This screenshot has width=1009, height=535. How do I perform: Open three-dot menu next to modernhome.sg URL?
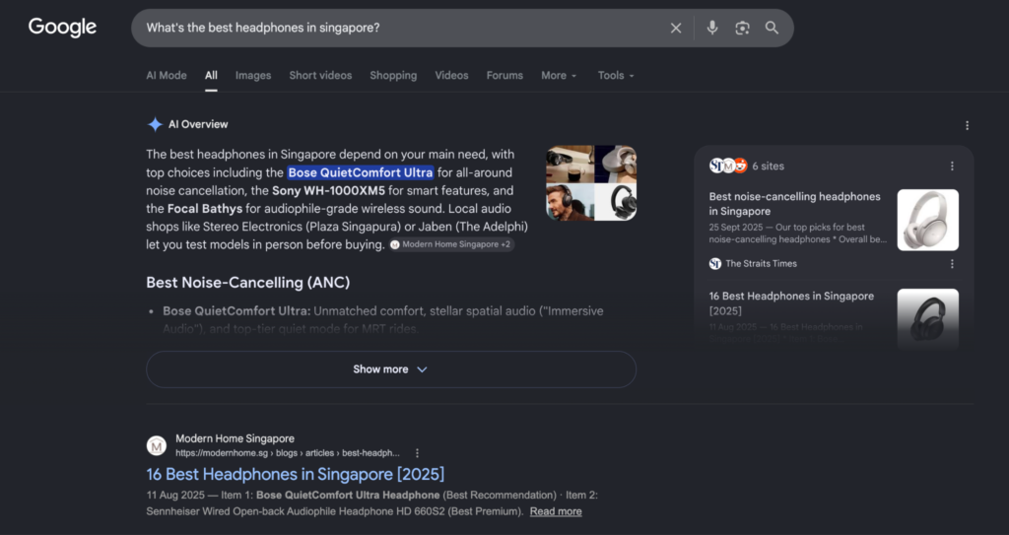(417, 453)
